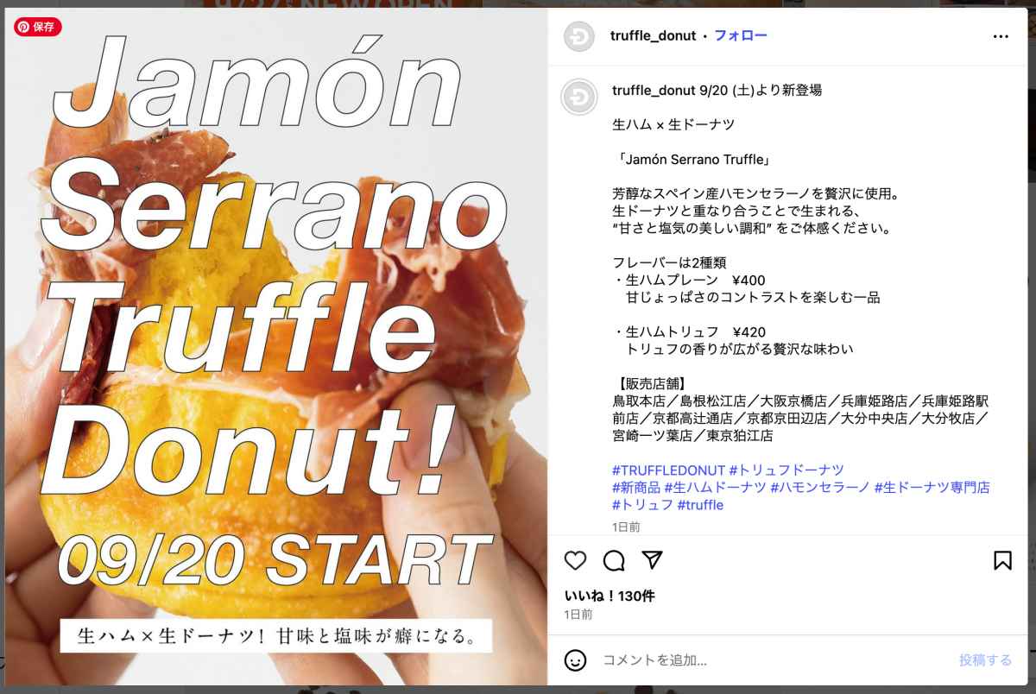Click the Pinterest 保存 button on image

click(37, 27)
